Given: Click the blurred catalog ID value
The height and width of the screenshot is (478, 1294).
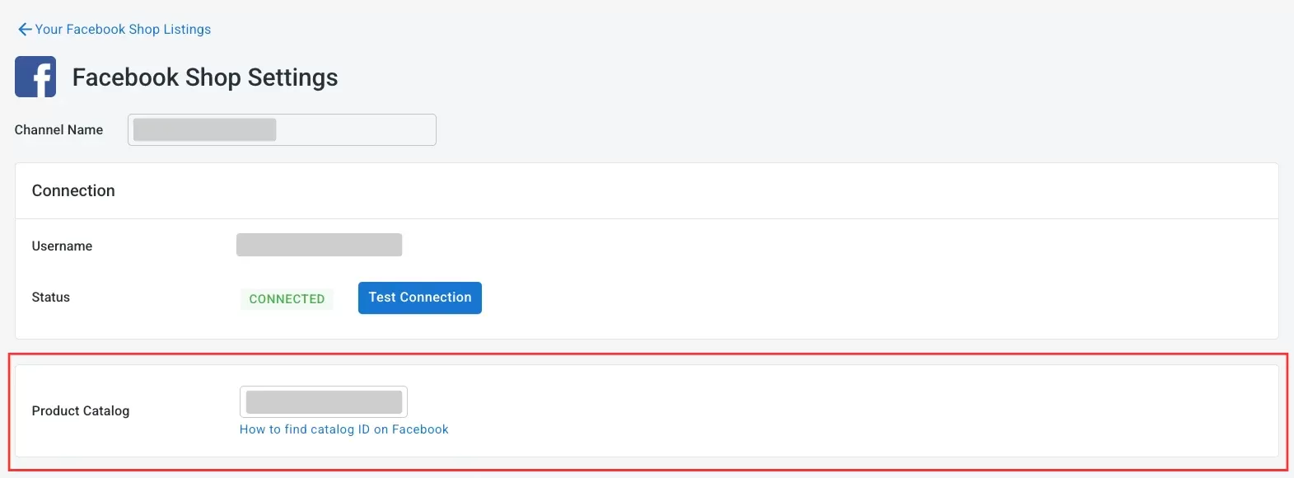Looking at the screenshot, I should 324,402.
